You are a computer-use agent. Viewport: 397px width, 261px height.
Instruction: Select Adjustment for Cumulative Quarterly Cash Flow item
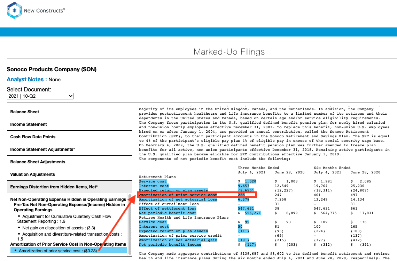click(64, 219)
